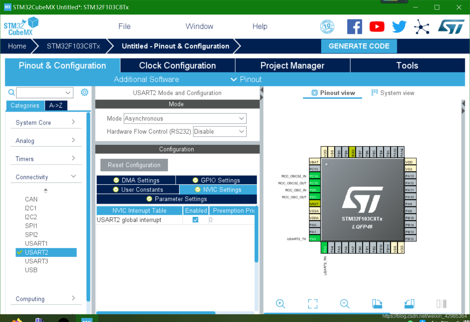
Task: Select the USB peripheral
Action: pos(31,270)
